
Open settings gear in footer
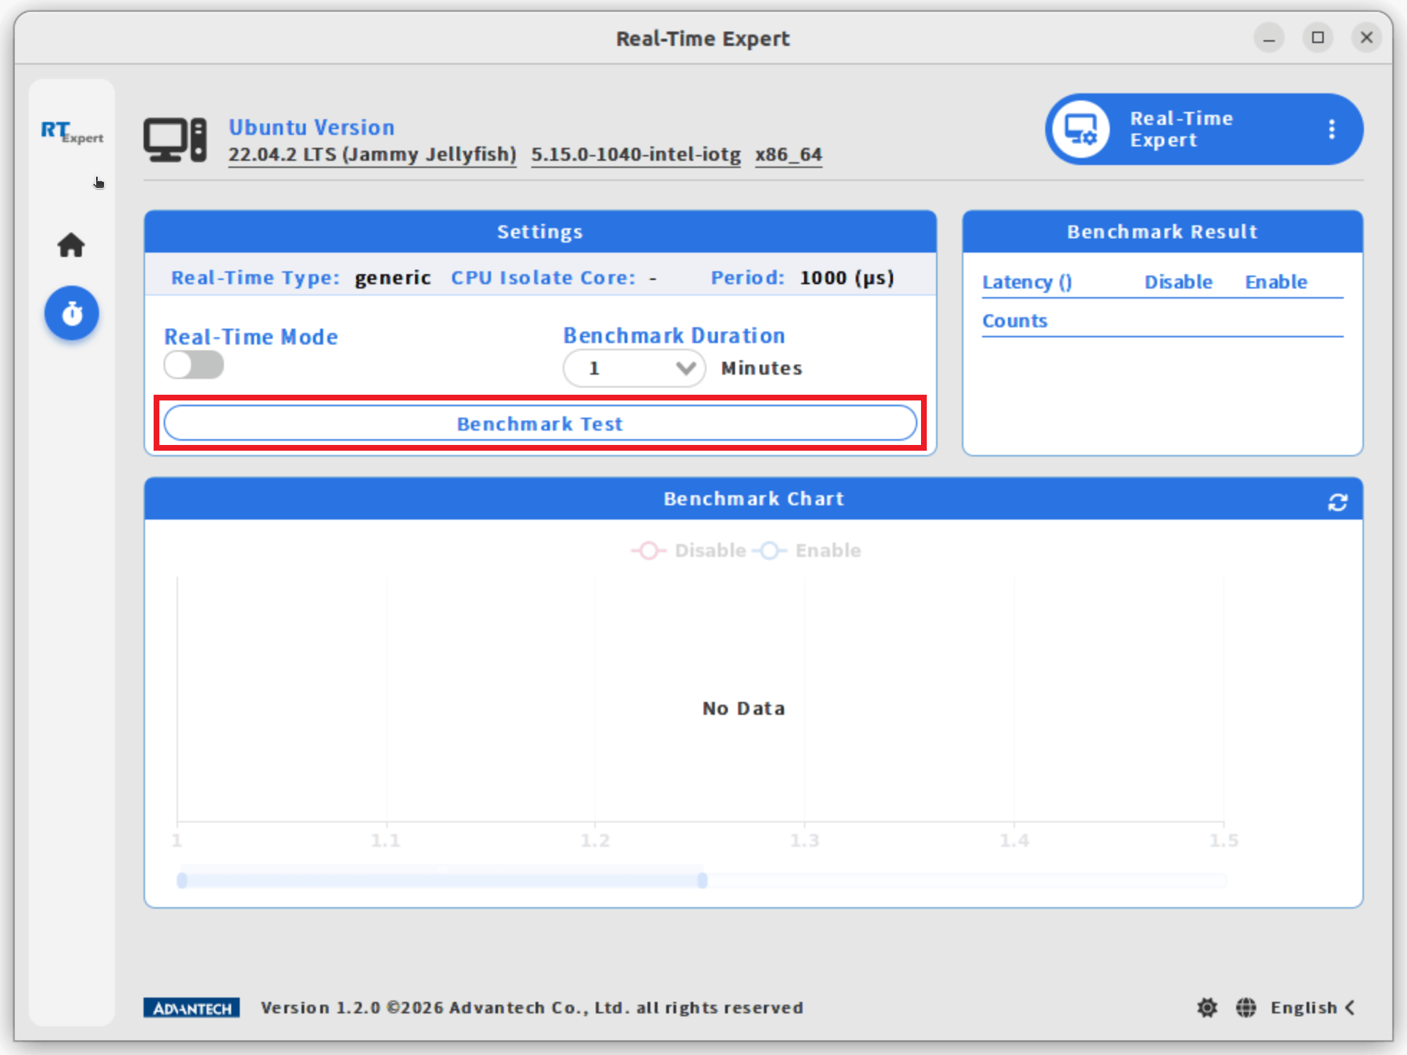tap(1207, 1008)
